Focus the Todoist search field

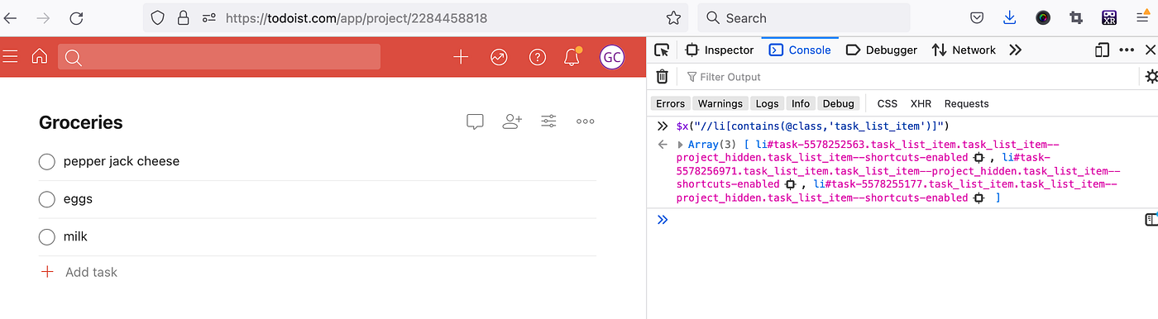219,56
